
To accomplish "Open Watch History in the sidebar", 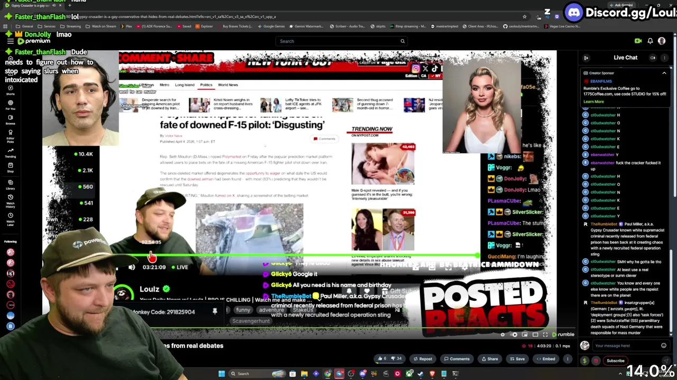I will [x=10, y=201].
